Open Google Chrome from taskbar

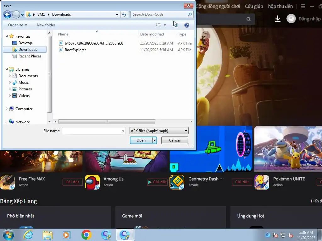[x=86, y=235]
